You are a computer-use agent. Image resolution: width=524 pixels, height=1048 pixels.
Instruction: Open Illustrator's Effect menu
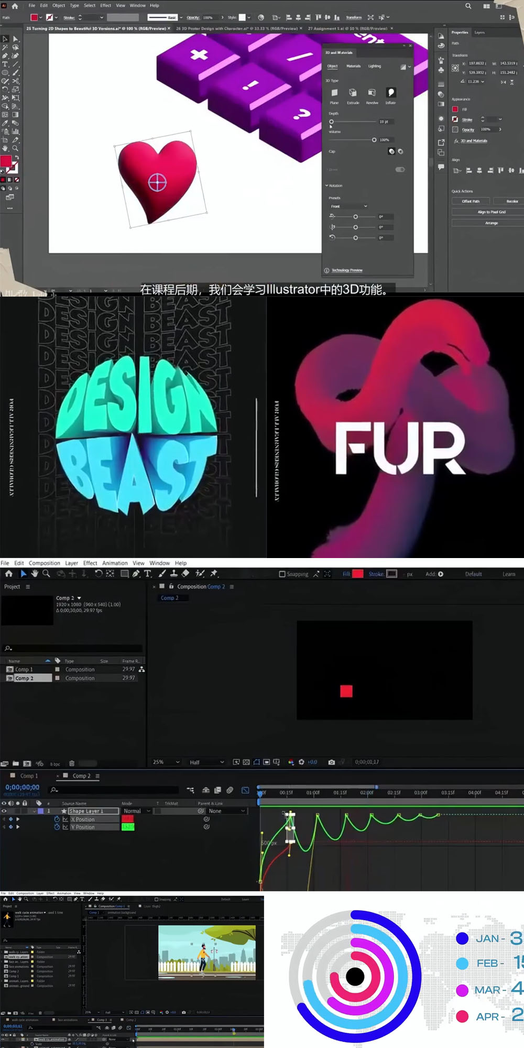pos(105,6)
